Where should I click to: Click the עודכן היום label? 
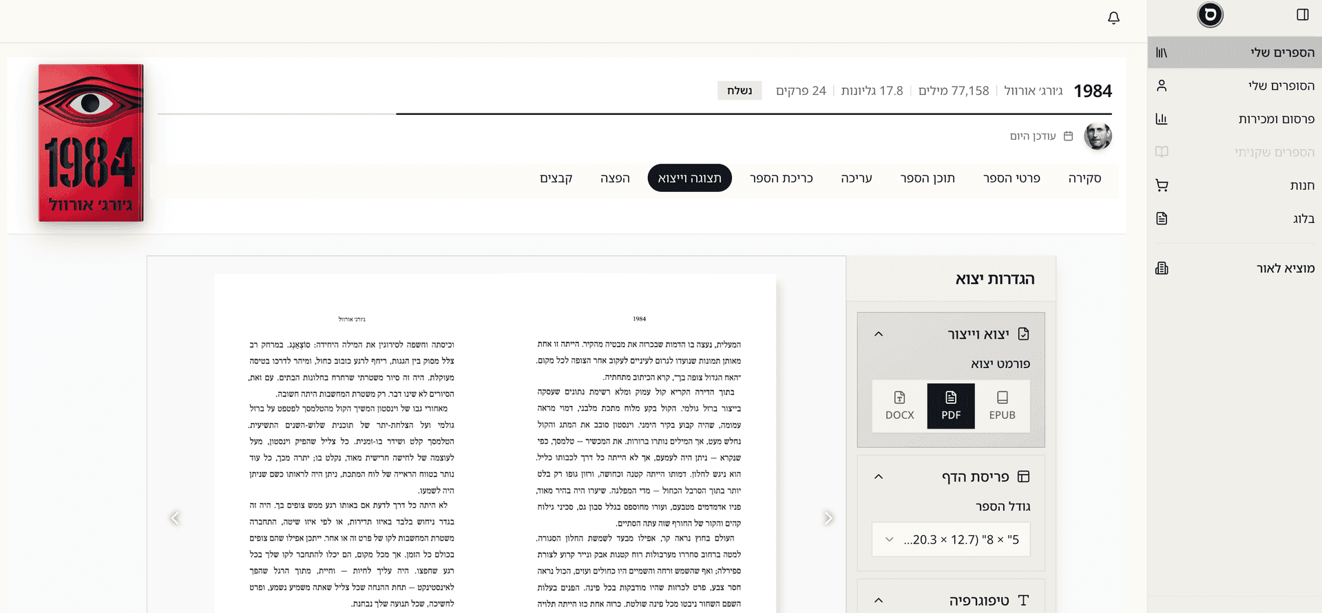(x=1033, y=136)
